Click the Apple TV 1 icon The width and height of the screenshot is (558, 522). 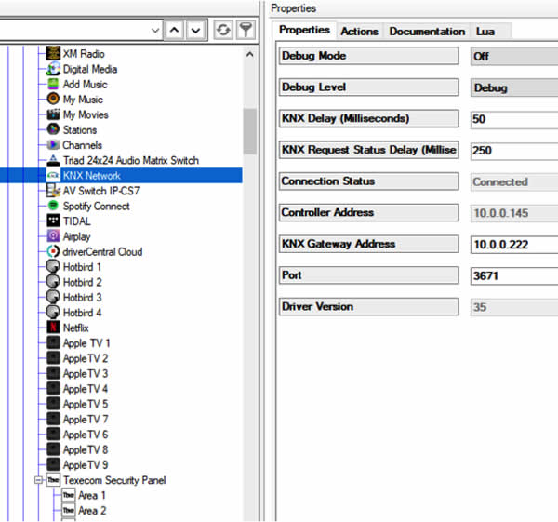[53, 342]
